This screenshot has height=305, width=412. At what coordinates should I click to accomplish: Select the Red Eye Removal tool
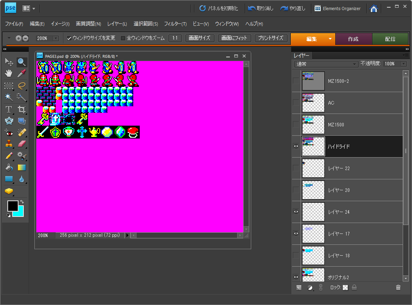9,133
